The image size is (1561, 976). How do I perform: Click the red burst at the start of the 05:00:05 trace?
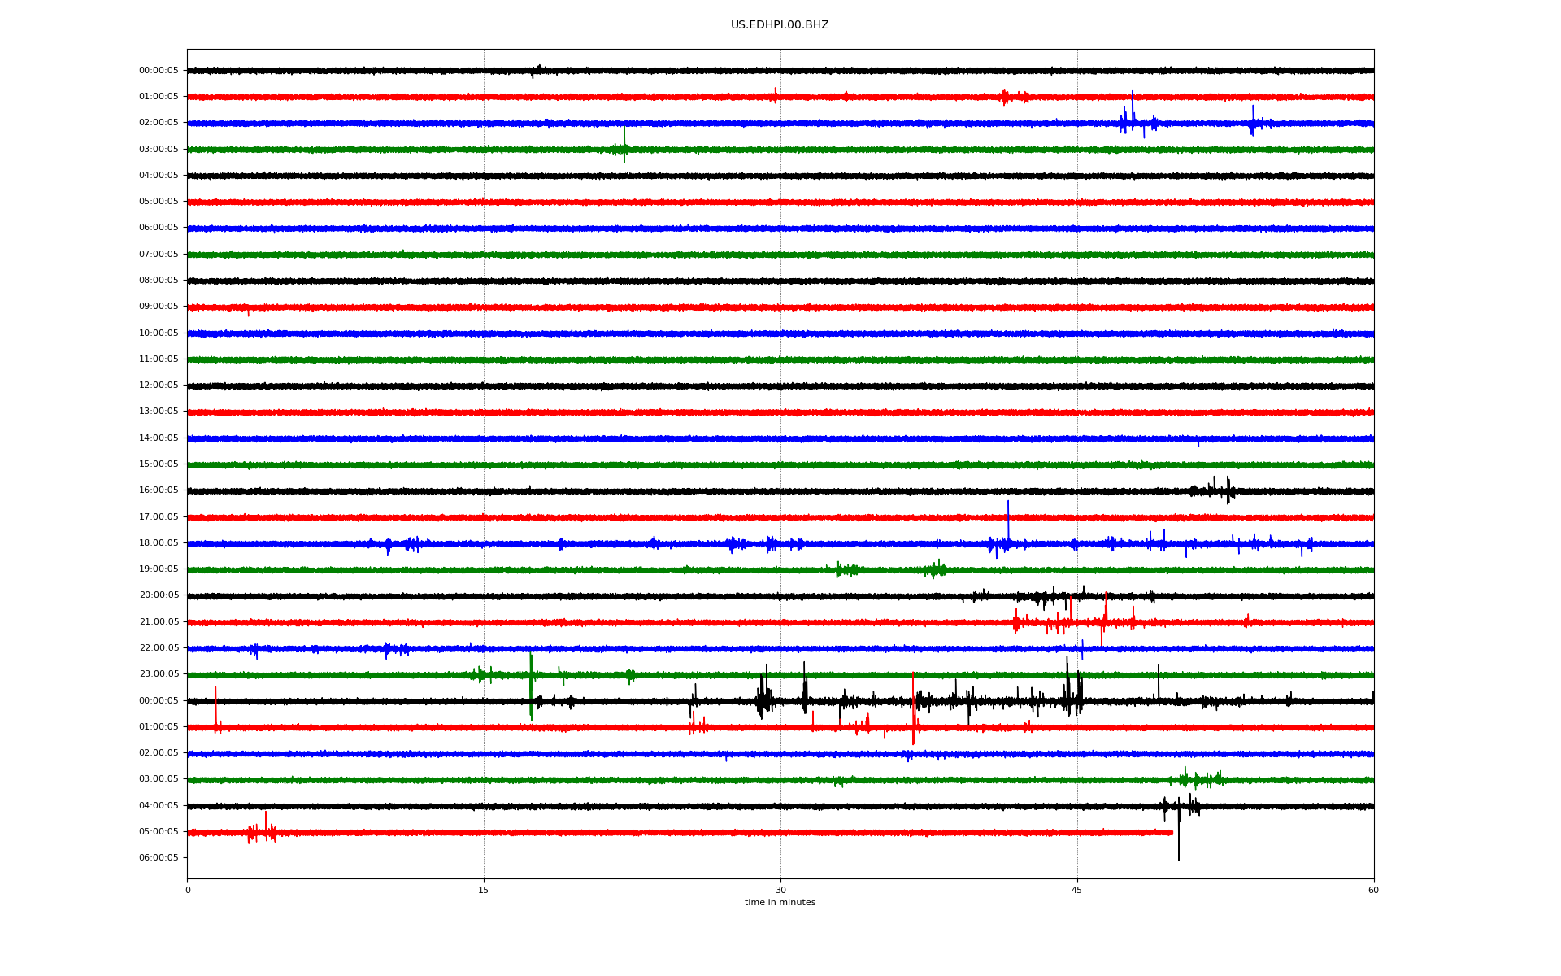(262, 831)
